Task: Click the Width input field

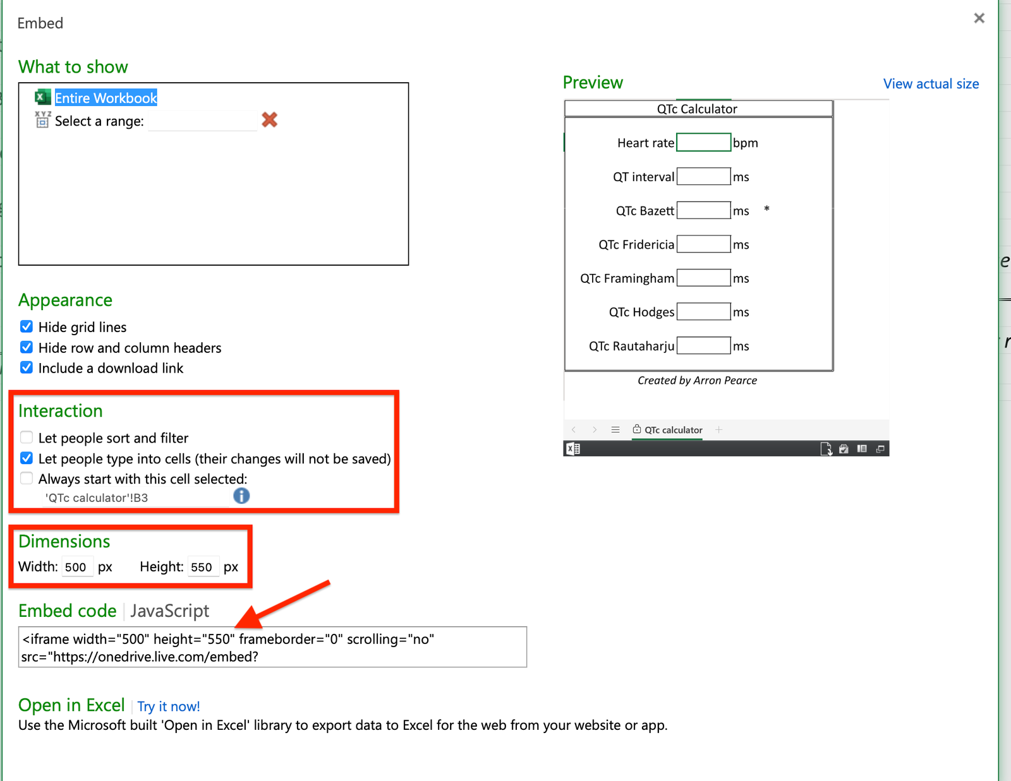Action: tap(77, 567)
